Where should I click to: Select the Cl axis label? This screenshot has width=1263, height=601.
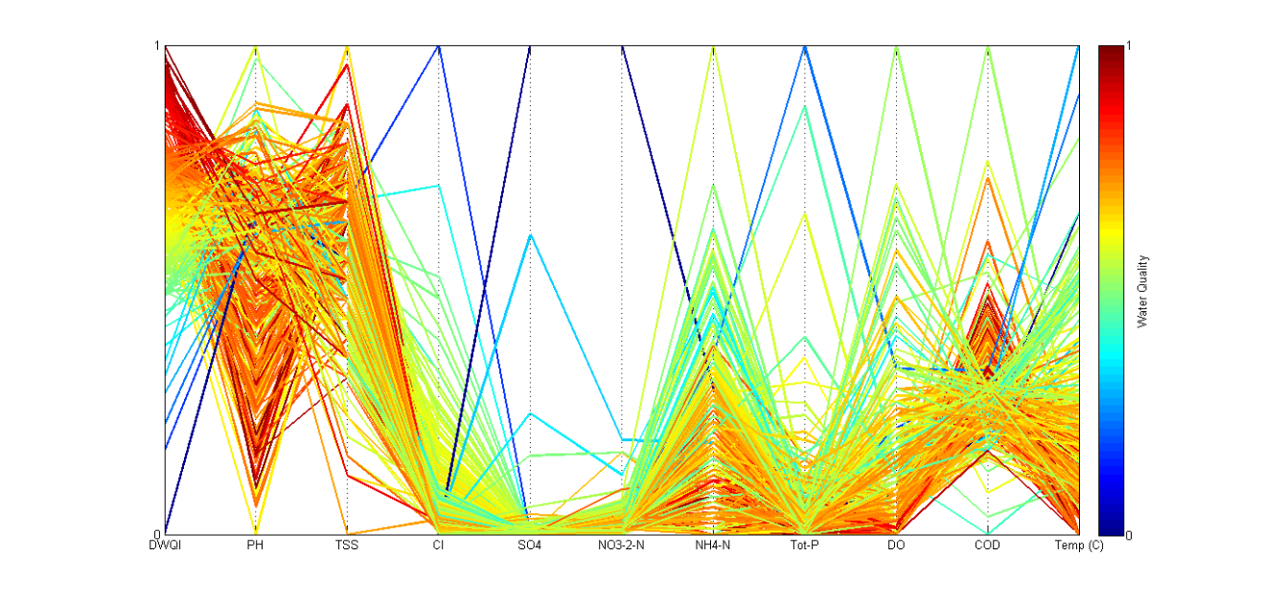(439, 545)
